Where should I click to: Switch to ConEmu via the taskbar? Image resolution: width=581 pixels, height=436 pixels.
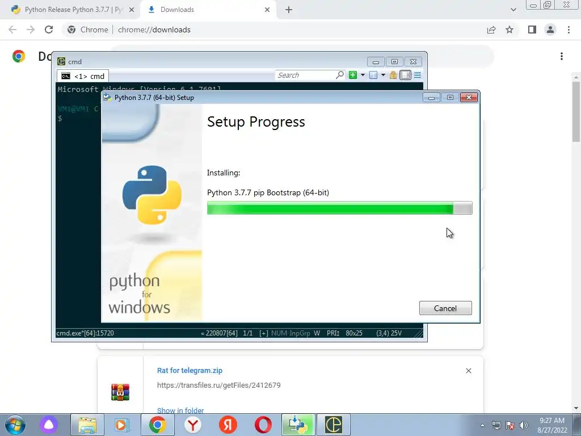tap(334, 425)
